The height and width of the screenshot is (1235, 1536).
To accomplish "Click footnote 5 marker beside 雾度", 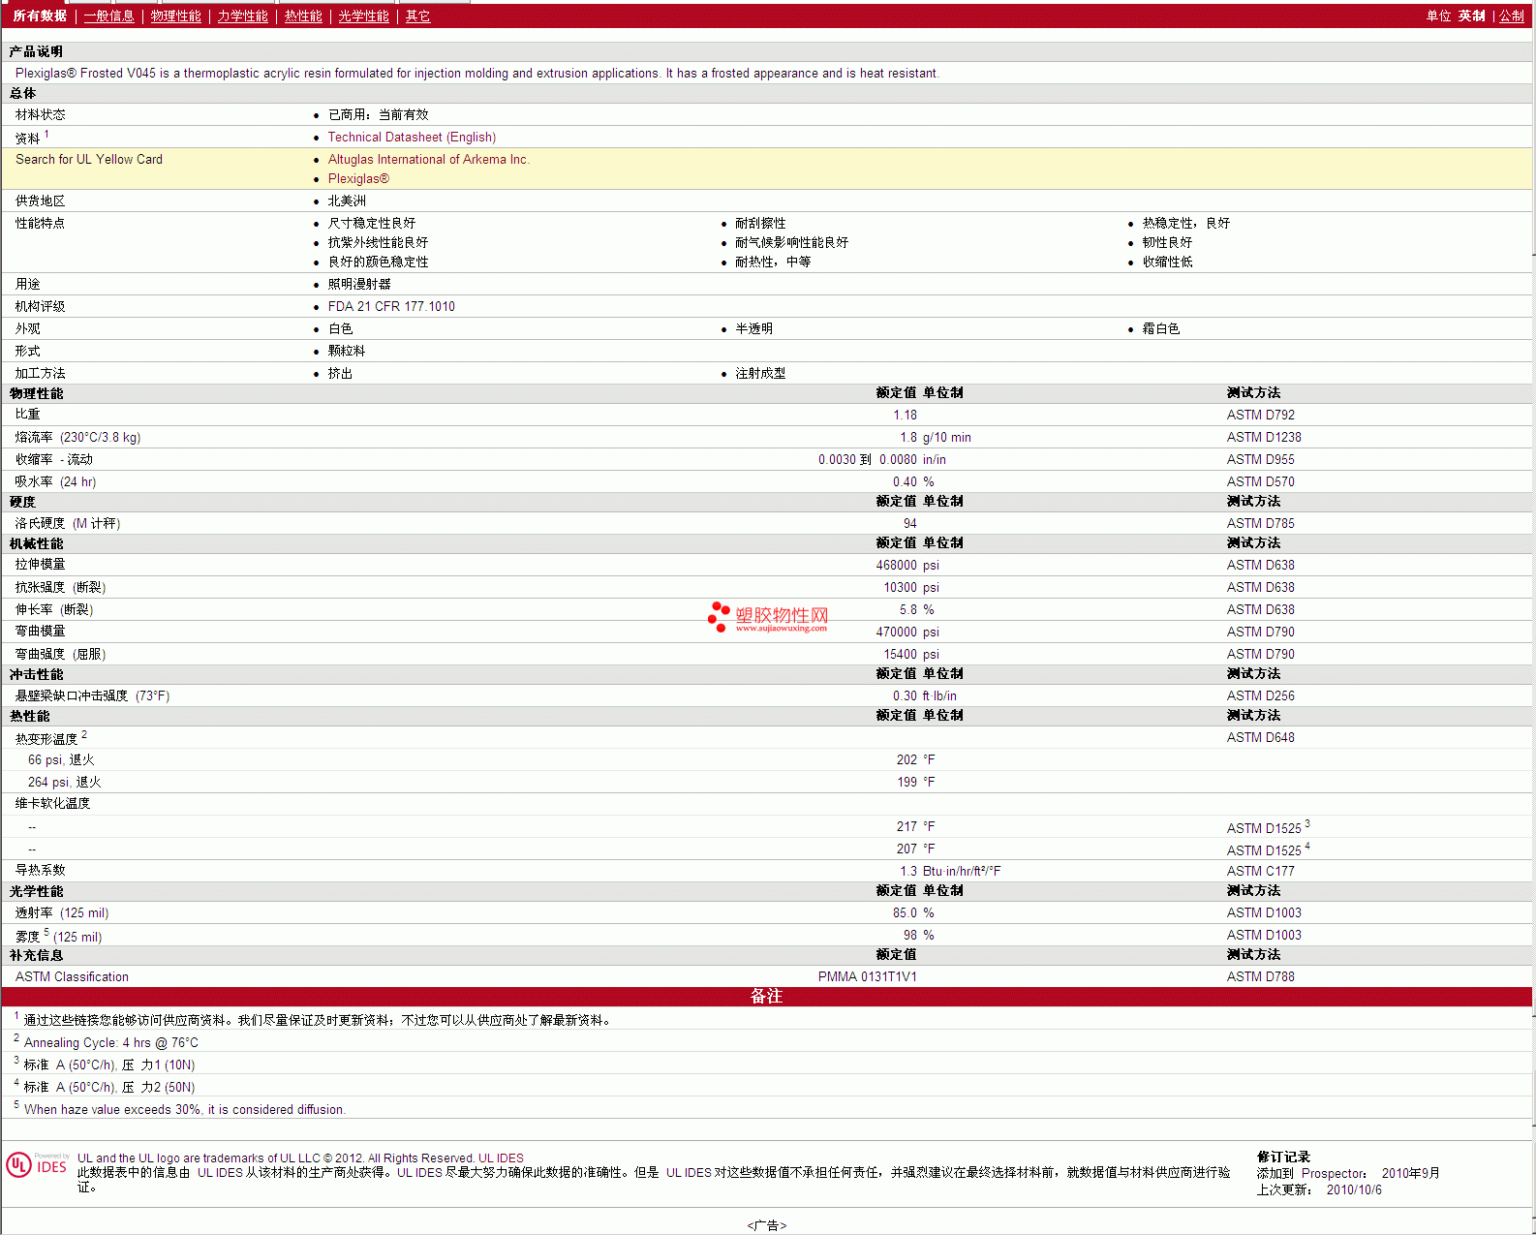I will click(46, 933).
